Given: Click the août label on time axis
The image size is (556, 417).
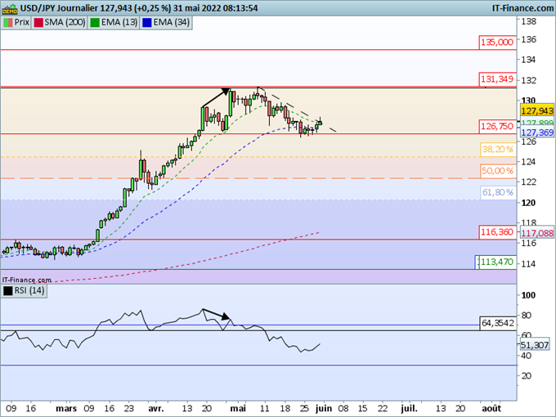Looking at the screenshot, I should 492,409.
